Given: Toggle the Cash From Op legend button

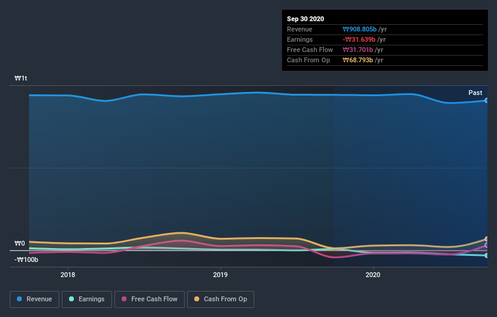Looking at the screenshot, I should coord(220,299).
